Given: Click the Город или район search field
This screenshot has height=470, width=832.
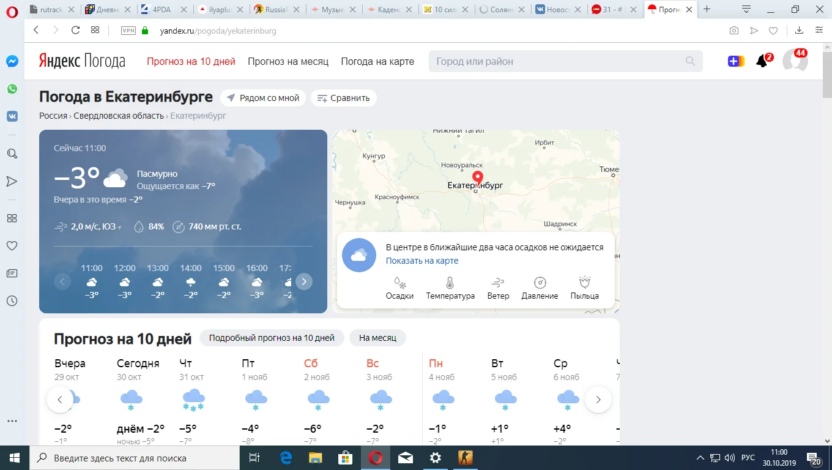Looking at the screenshot, I should (557, 61).
